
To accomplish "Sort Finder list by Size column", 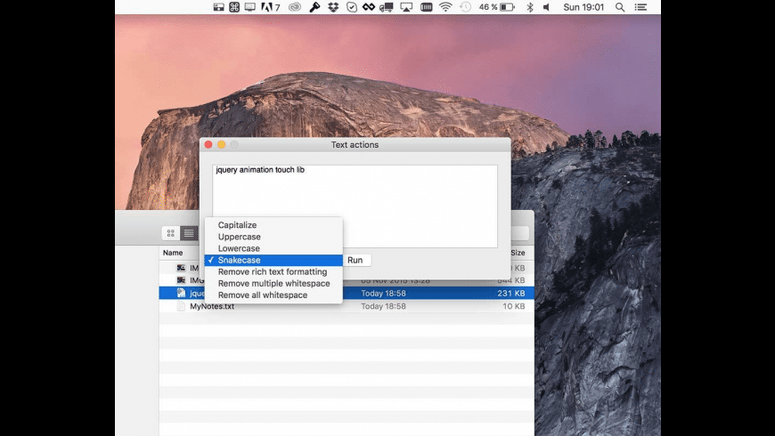I will tap(518, 253).
